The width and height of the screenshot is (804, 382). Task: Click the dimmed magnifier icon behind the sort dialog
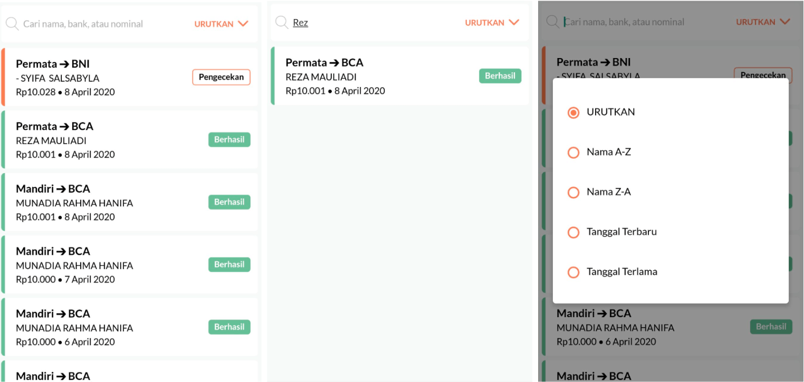click(552, 22)
